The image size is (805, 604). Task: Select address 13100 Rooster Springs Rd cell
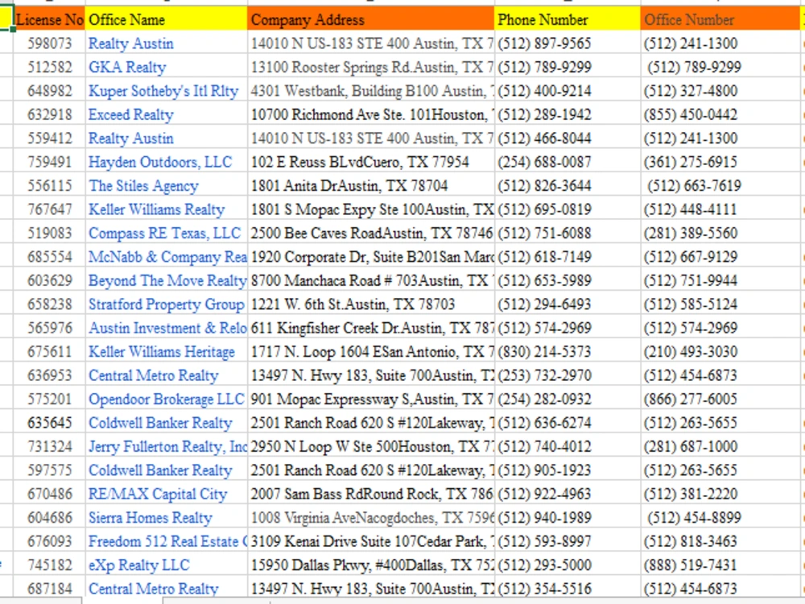[370, 68]
